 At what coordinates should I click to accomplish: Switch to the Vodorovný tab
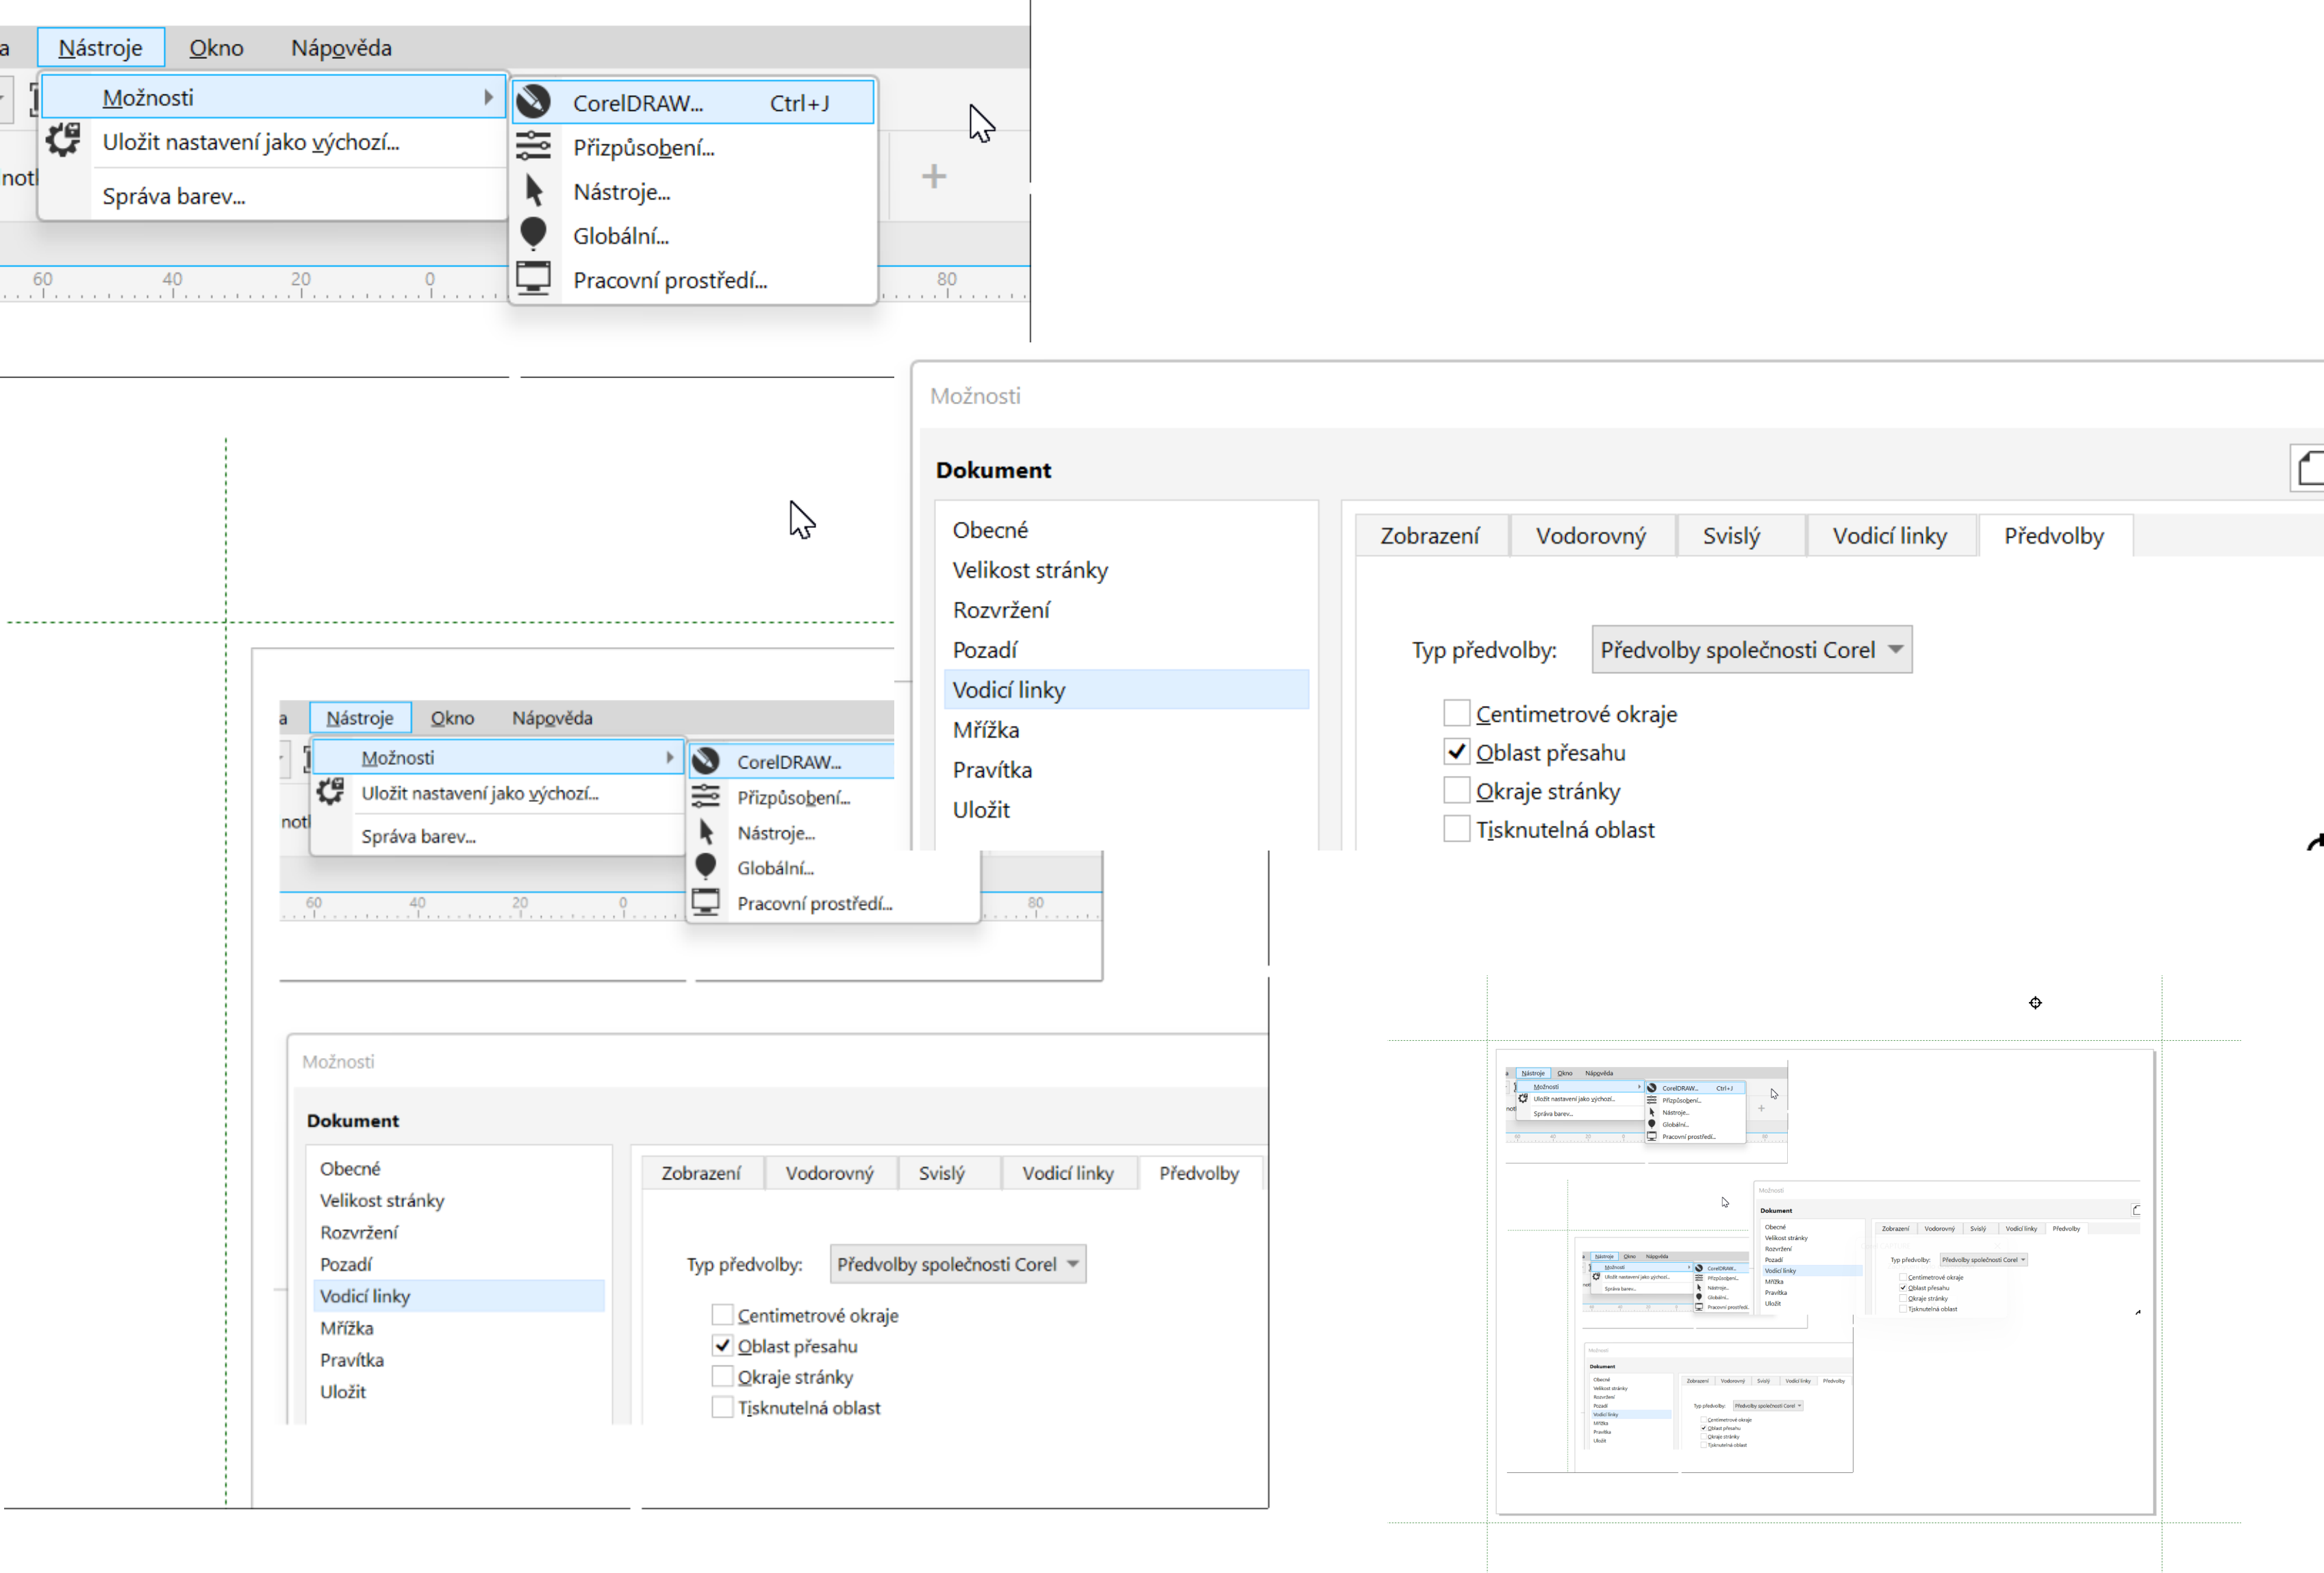coord(1590,536)
